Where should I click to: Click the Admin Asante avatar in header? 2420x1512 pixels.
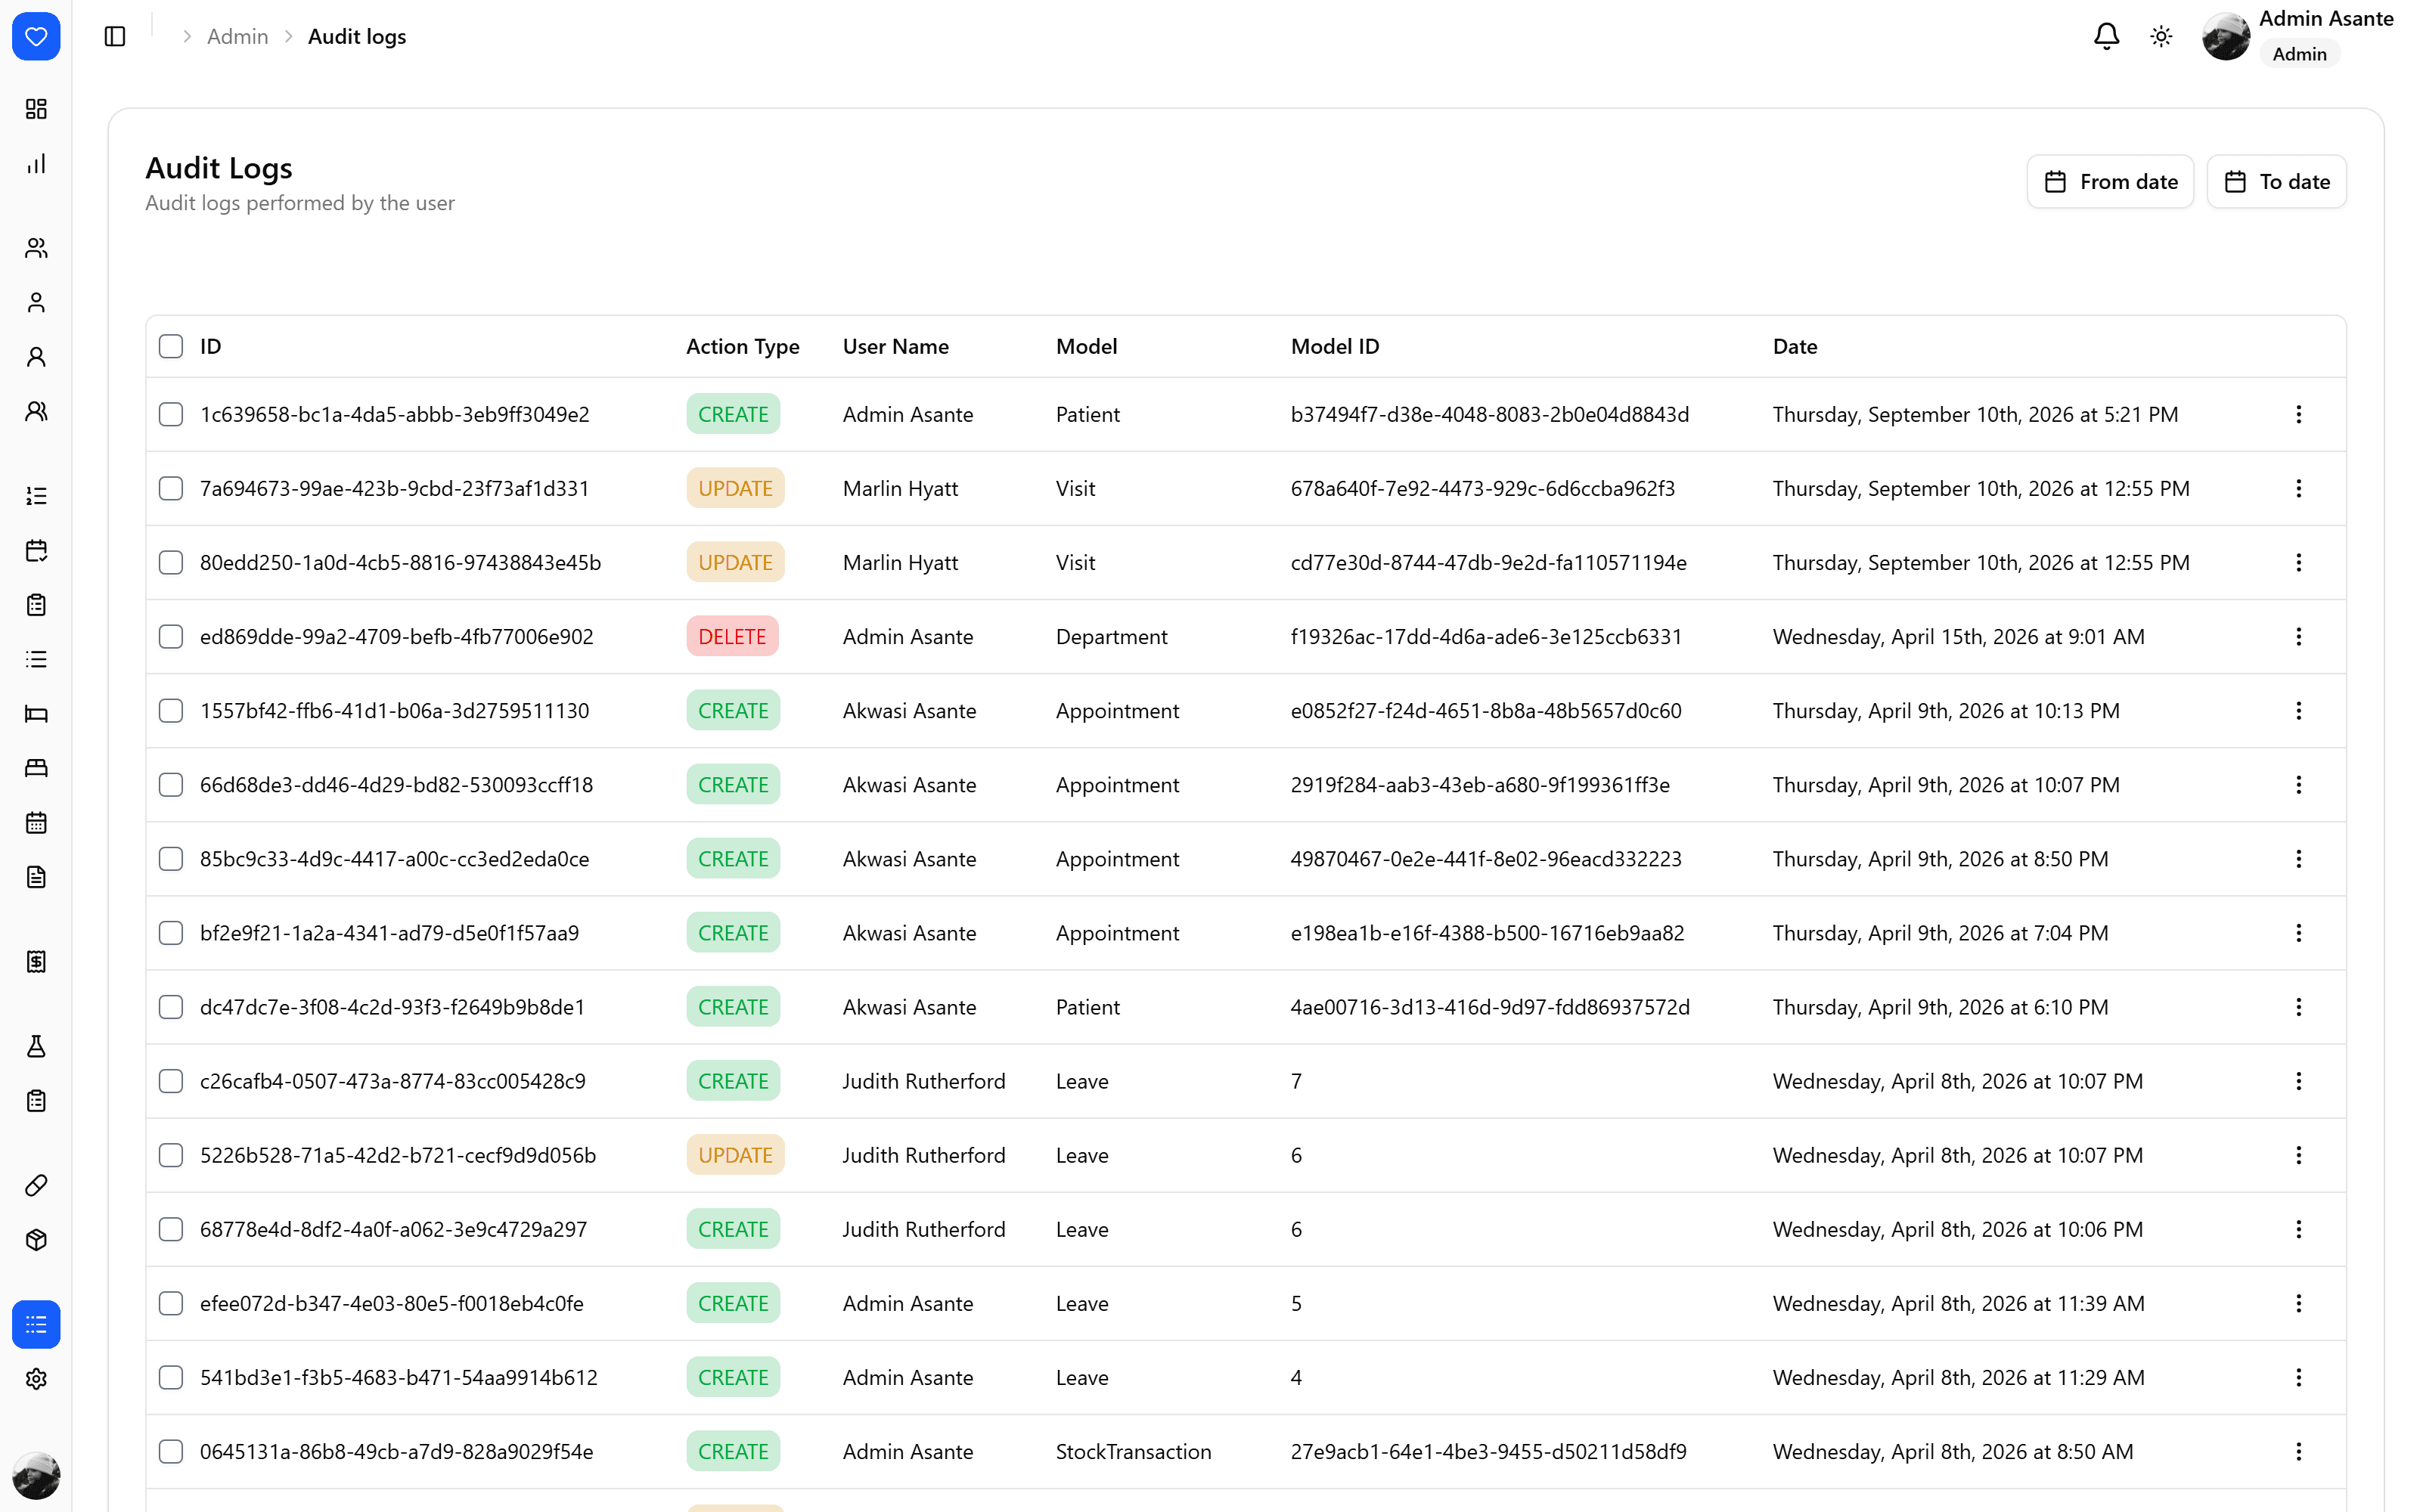point(2225,37)
